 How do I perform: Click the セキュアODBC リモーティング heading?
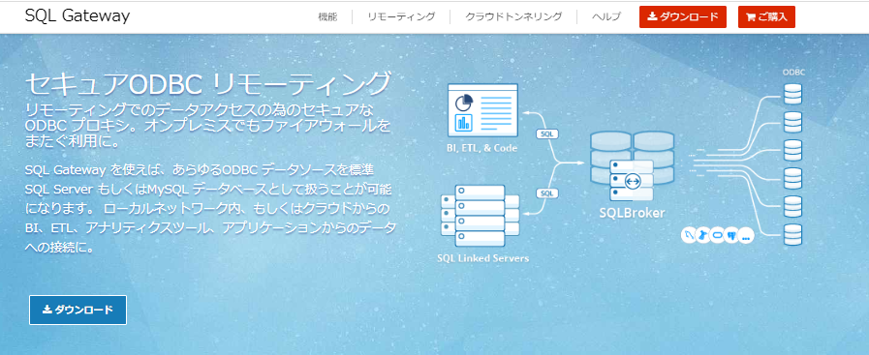pyautogui.click(x=208, y=84)
